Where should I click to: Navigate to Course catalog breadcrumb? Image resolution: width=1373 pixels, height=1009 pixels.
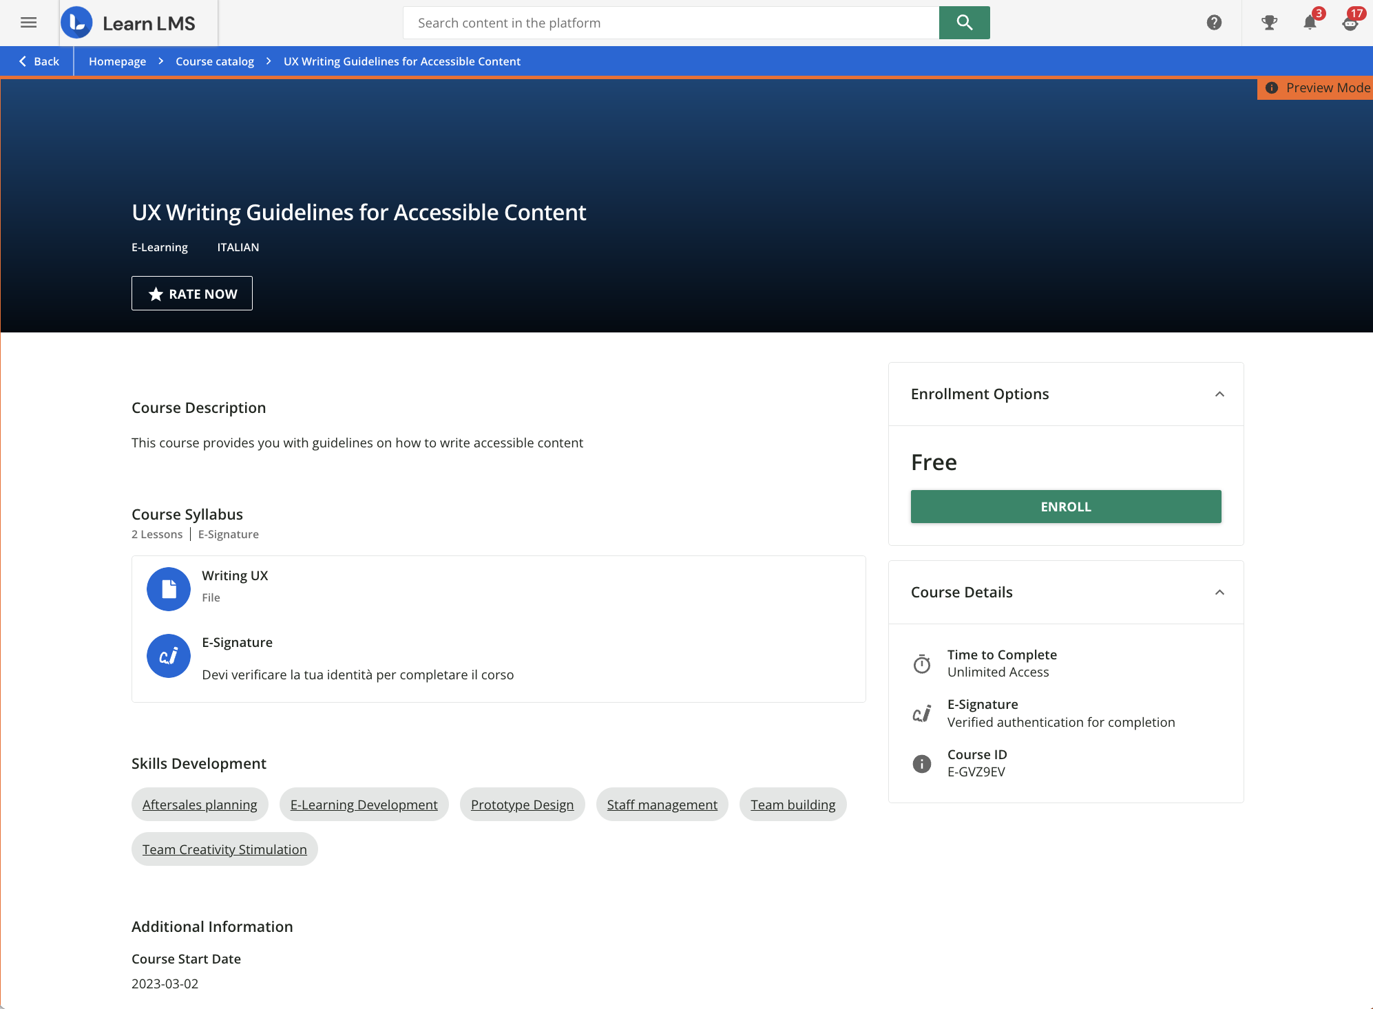[x=214, y=61]
